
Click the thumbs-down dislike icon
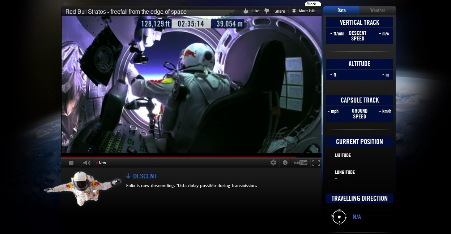click(267, 11)
